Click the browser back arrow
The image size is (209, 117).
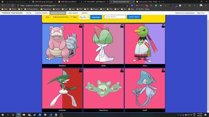point(3,6)
